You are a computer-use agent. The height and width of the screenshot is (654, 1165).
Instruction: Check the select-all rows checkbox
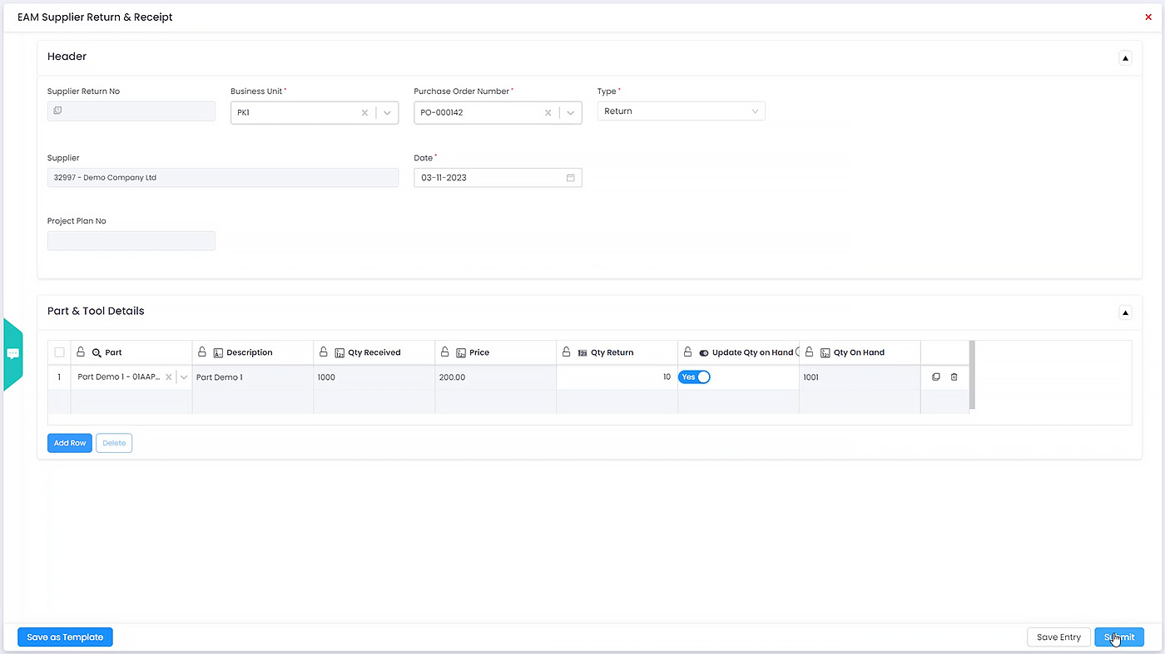click(59, 352)
